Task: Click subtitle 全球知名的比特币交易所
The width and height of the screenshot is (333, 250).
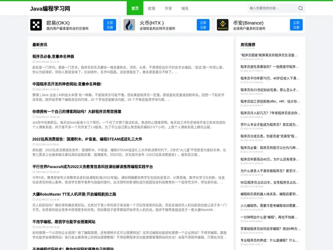Action: [157, 29]
